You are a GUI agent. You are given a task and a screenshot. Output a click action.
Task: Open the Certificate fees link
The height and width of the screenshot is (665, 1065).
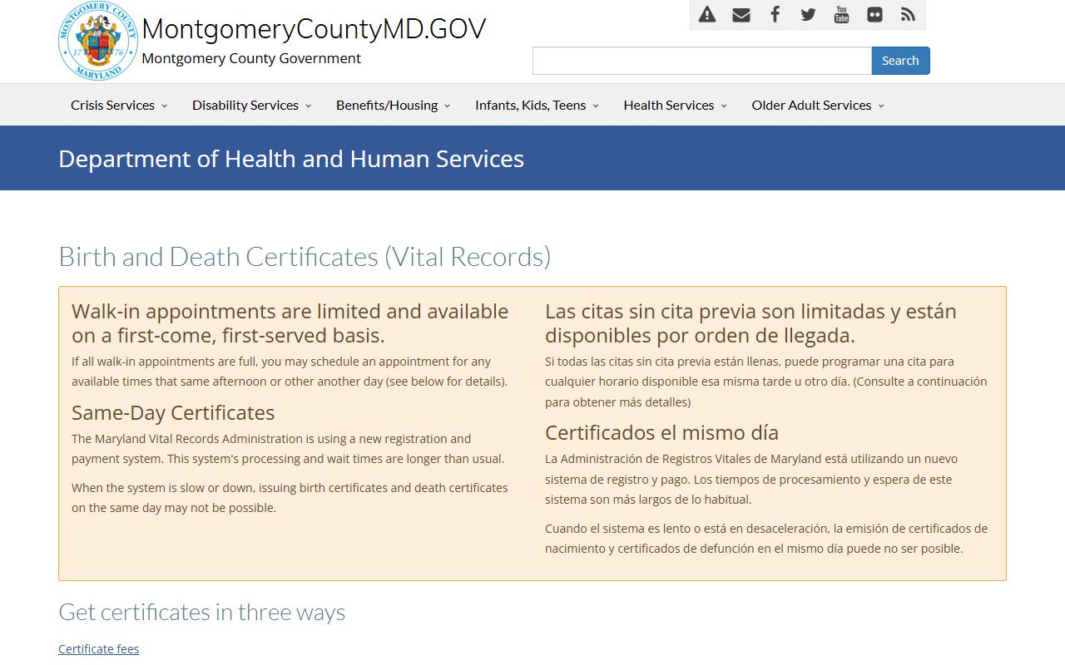98,648
